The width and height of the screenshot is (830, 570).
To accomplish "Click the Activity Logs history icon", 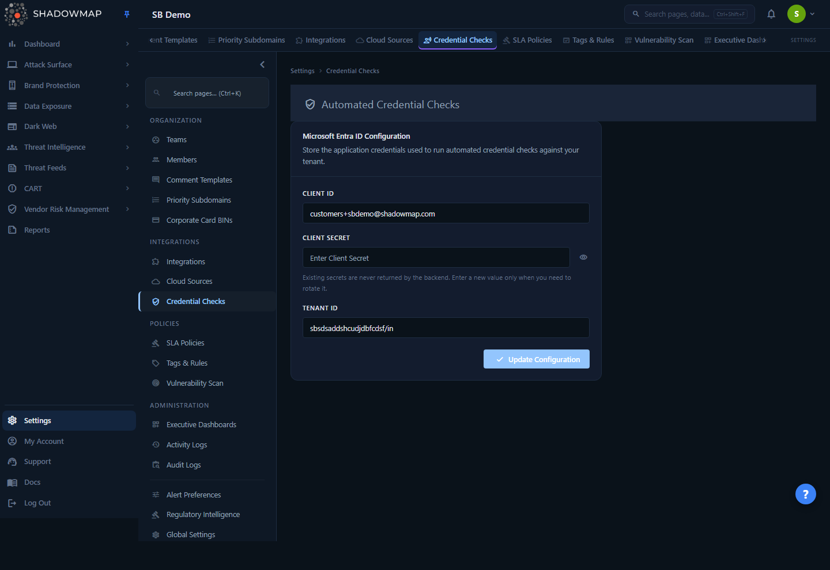I will click(156, 444).
